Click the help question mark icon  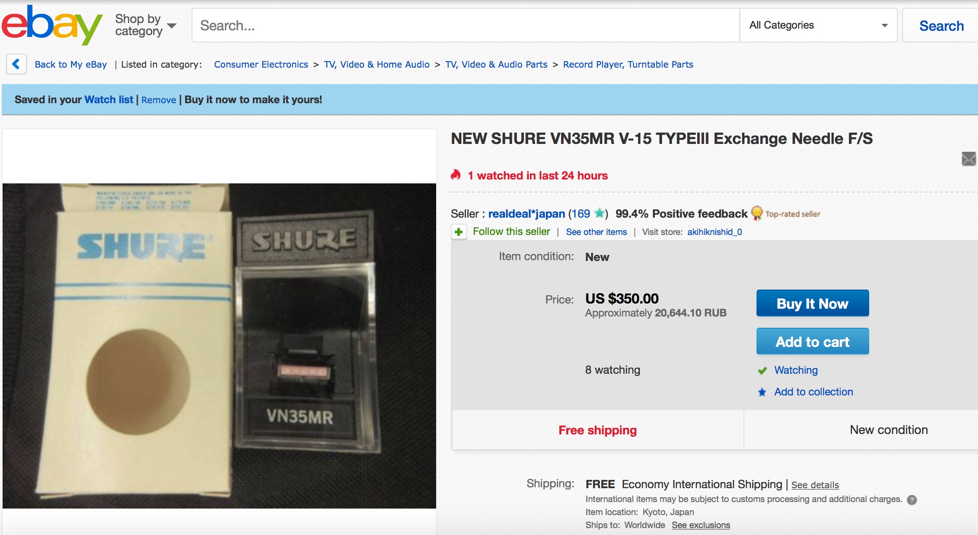[912, 500]
